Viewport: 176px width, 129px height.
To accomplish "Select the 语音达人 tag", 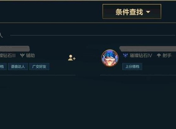I will point(18,67).
